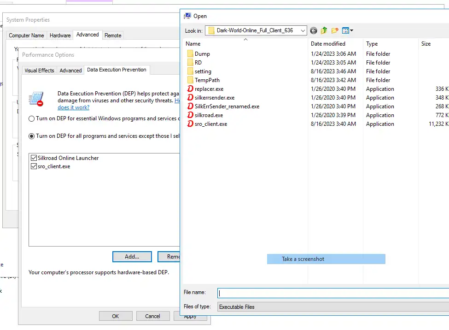
Task: Click OK in Performance Options
Action: click(x=116, y=316)
